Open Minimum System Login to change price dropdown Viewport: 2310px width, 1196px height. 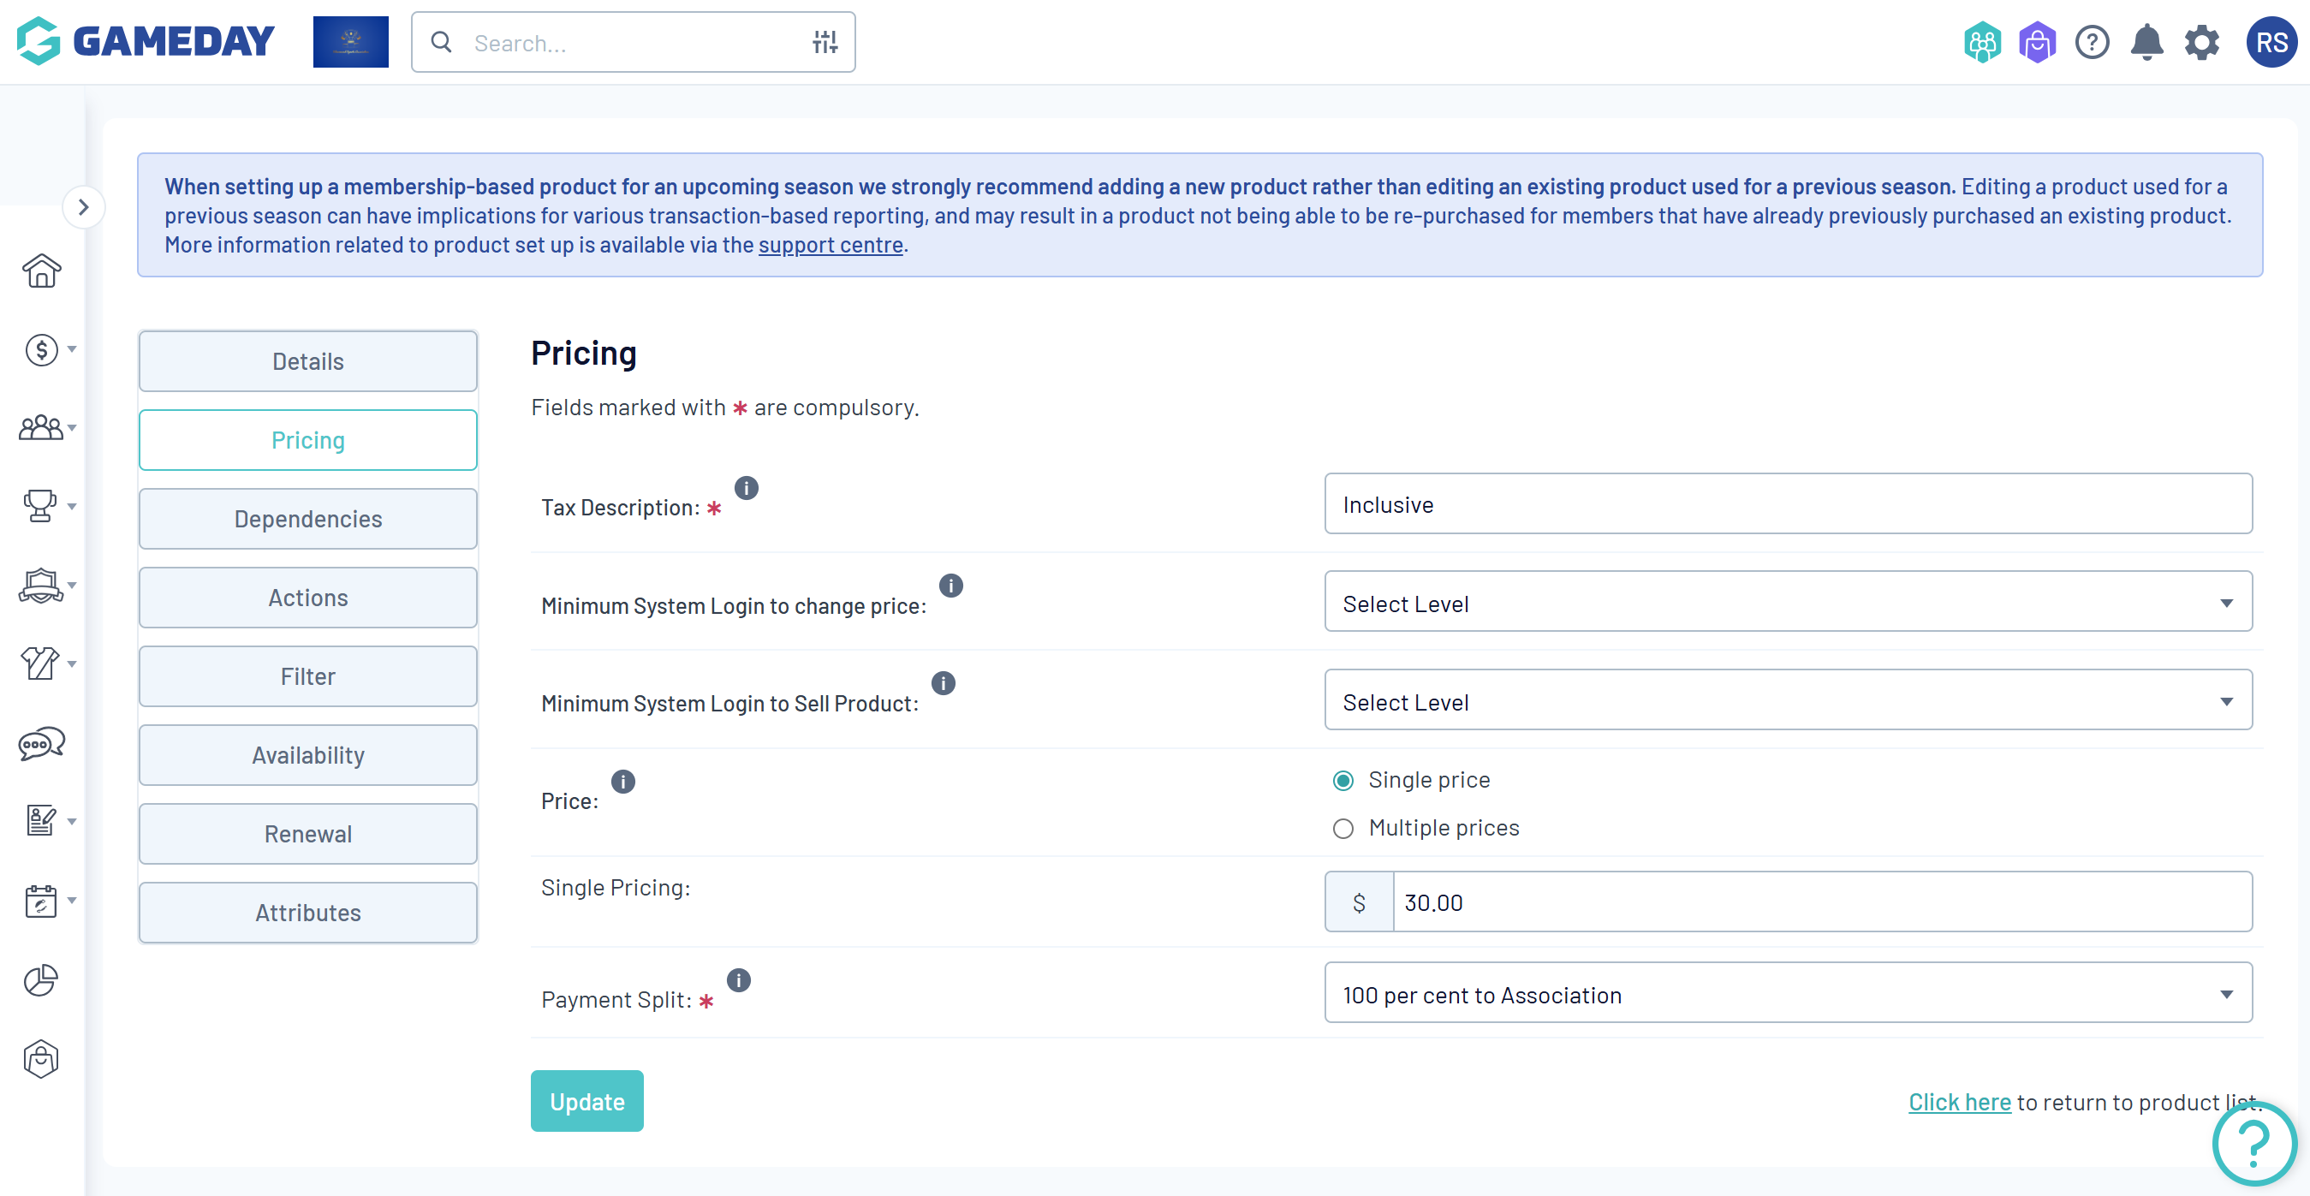pyautogui.click(x=1787, y=604)
